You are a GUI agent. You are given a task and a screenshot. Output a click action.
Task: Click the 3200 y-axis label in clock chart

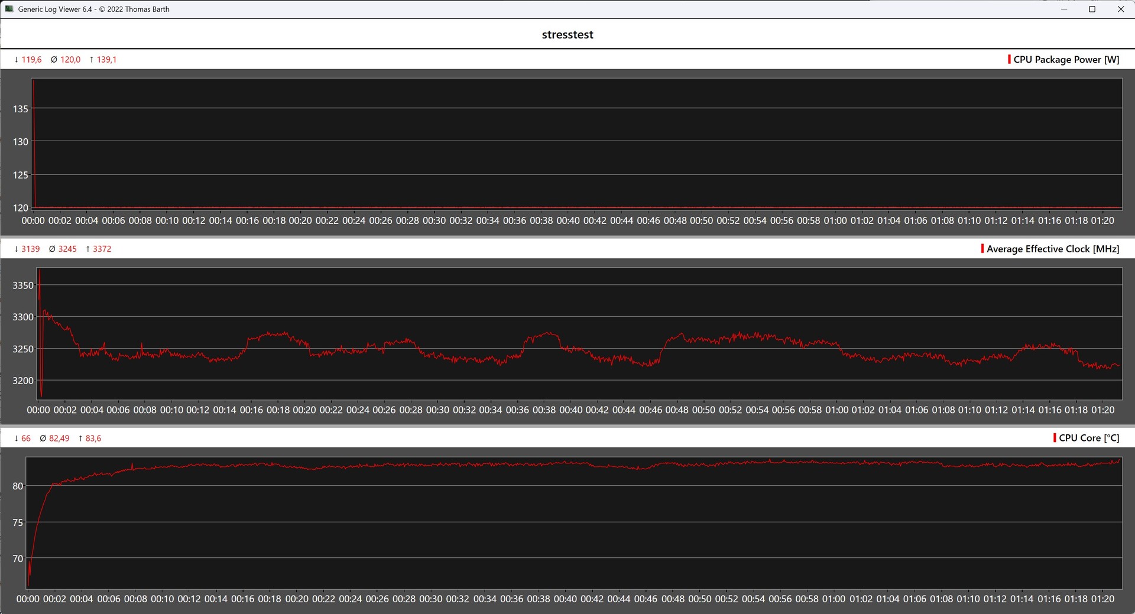23,381
